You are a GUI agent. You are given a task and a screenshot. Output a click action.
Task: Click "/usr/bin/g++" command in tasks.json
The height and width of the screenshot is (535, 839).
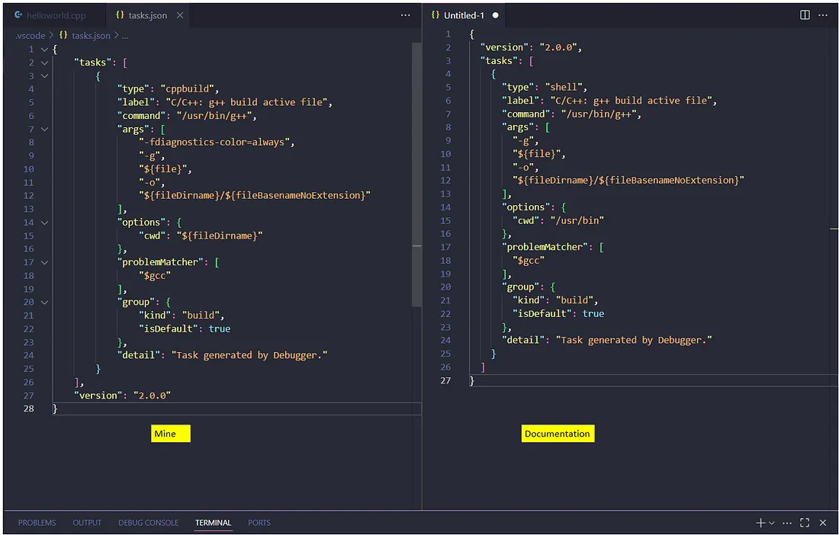point(216,115)
